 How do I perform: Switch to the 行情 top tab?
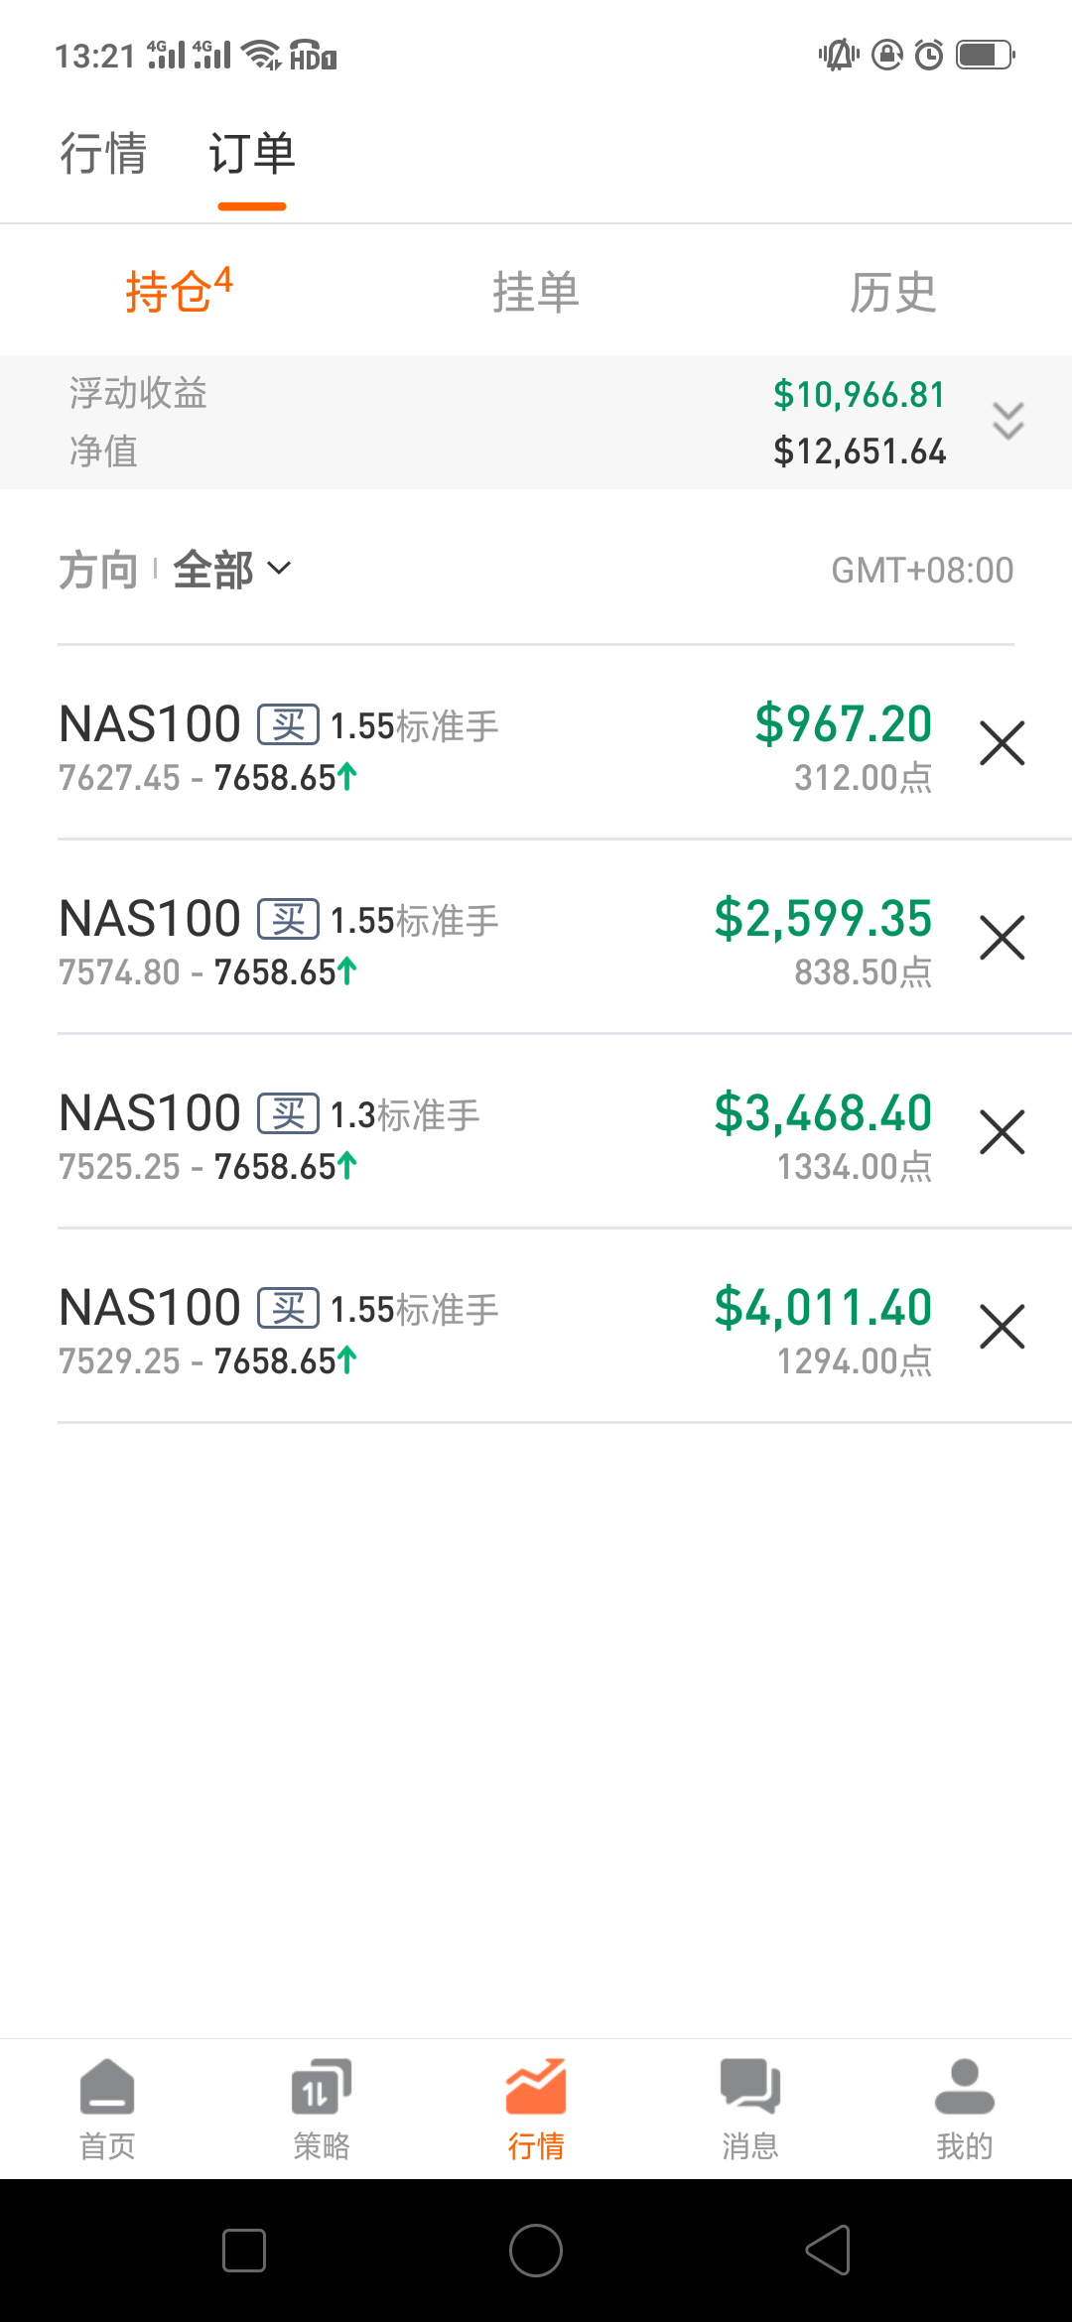click(x=103, y=154)
